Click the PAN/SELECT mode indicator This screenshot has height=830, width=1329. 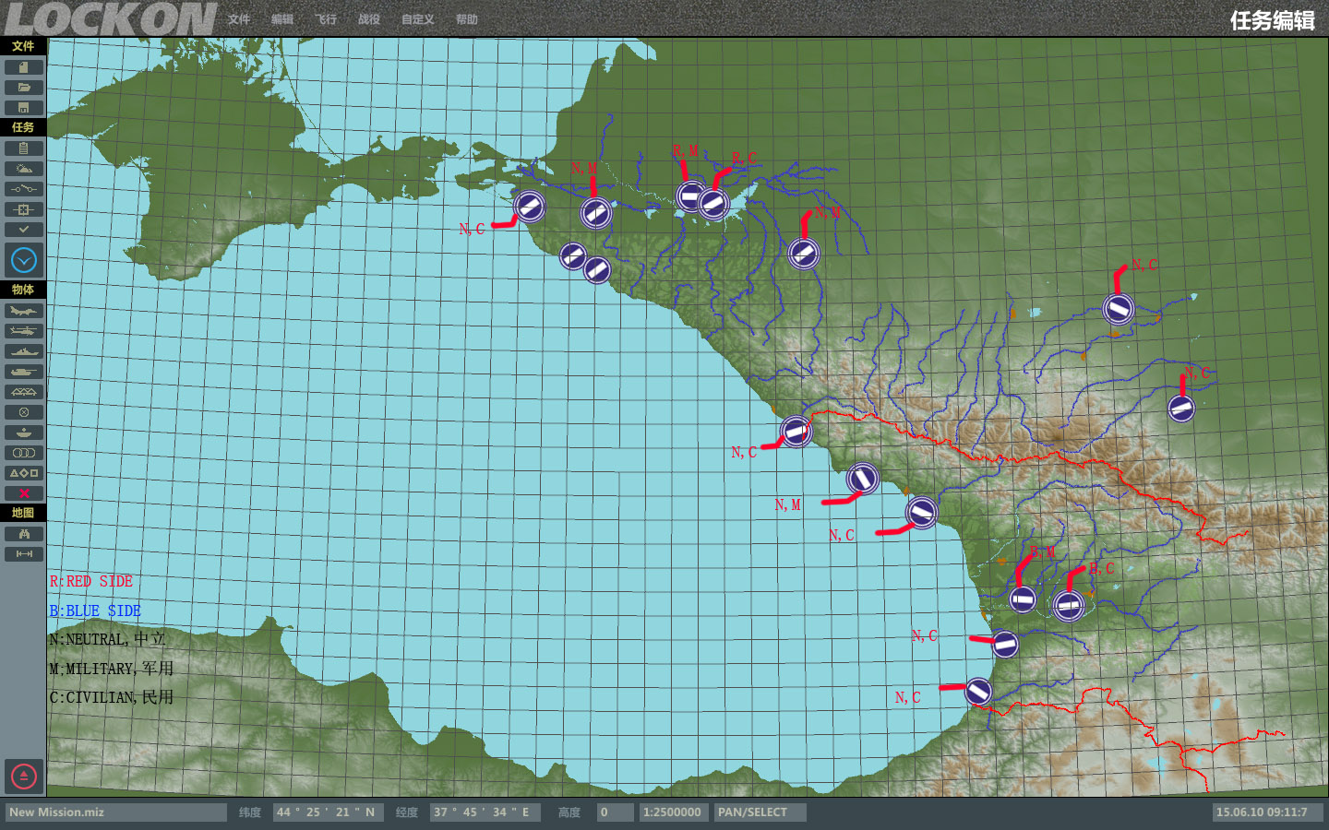click(760, 812)
